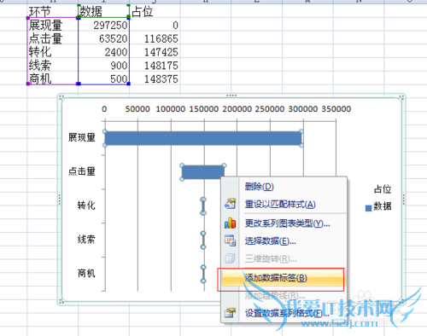This screenshot has width=427, height=336.
Task: Click the 200000 axis value label
Action: click(237, 109)
